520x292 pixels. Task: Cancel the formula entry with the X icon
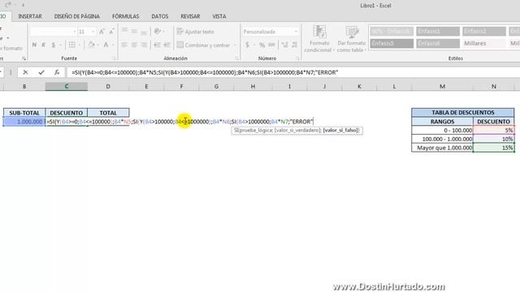click(25, 72)
